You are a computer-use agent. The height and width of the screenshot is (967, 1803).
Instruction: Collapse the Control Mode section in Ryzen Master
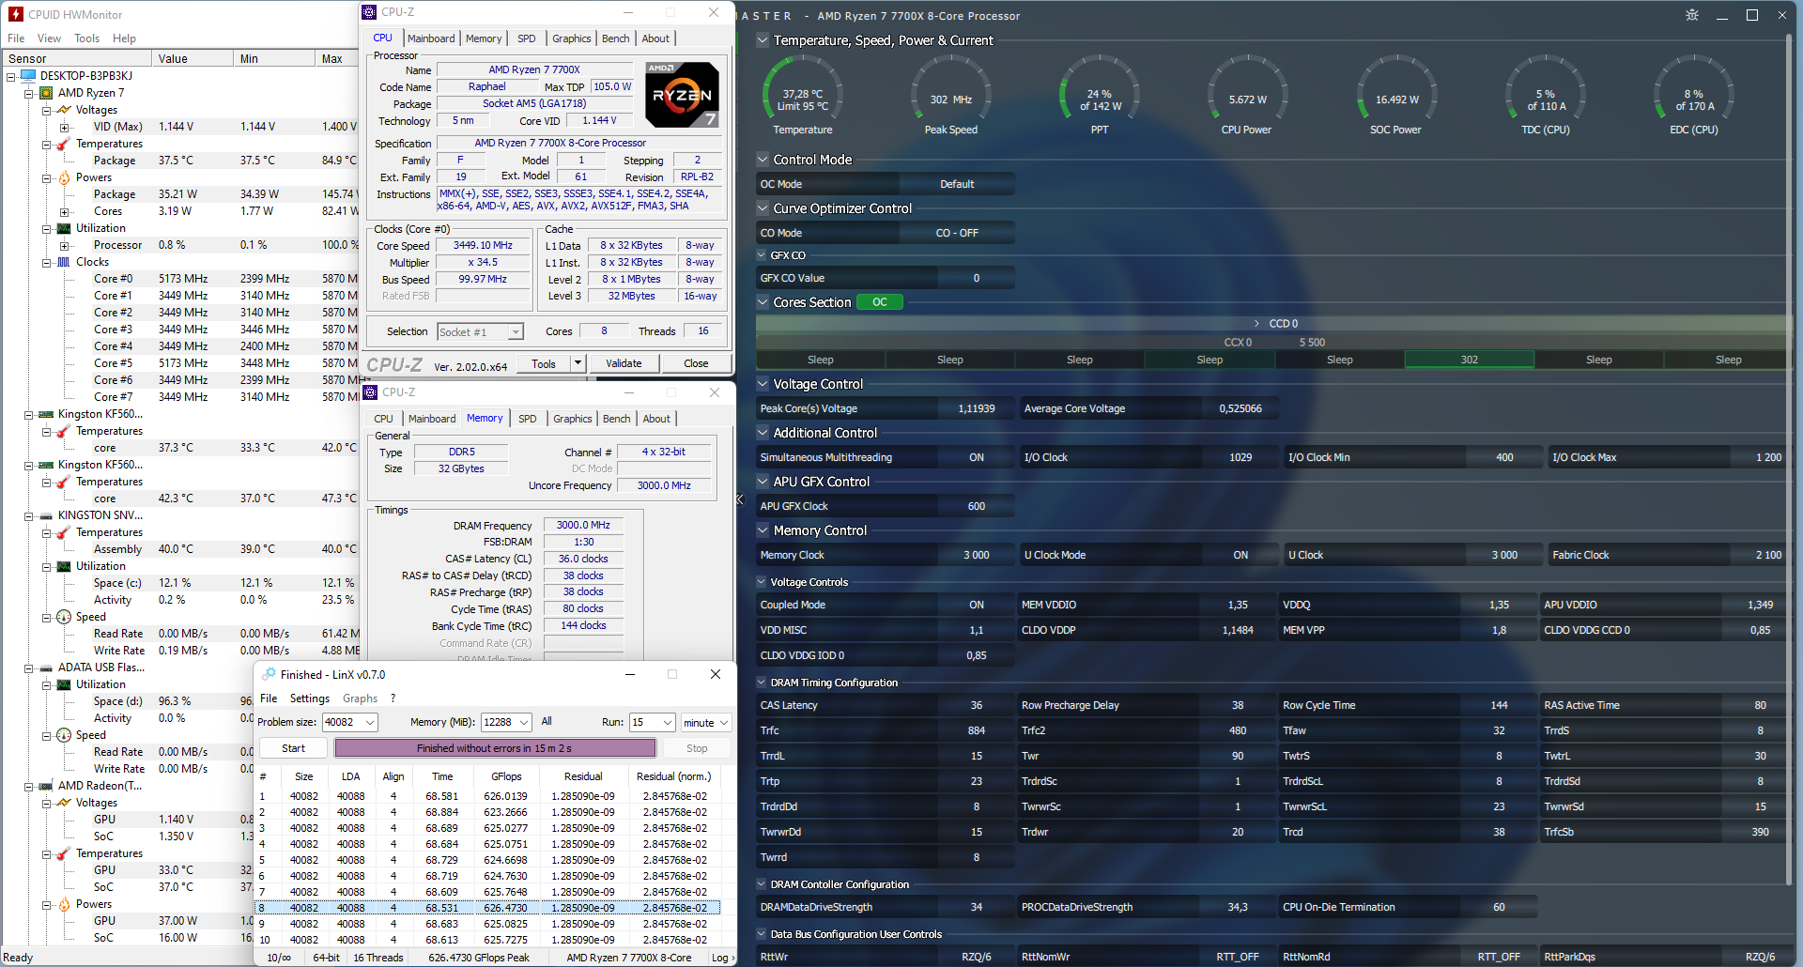pos(763,160)
